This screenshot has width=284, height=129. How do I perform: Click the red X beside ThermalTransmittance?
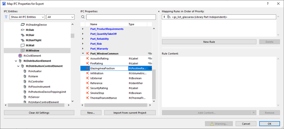87,98
